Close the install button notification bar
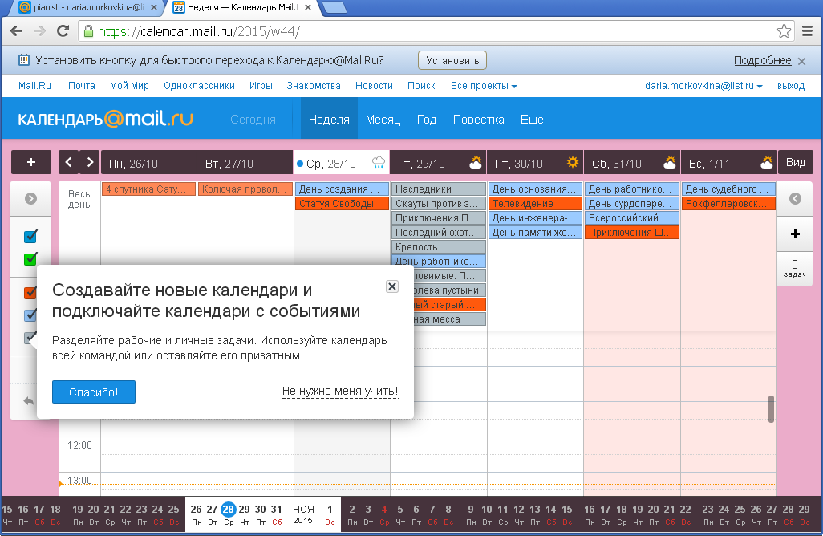Image resolution: width=823 pixels, height=536 pixels. [801, 62]
